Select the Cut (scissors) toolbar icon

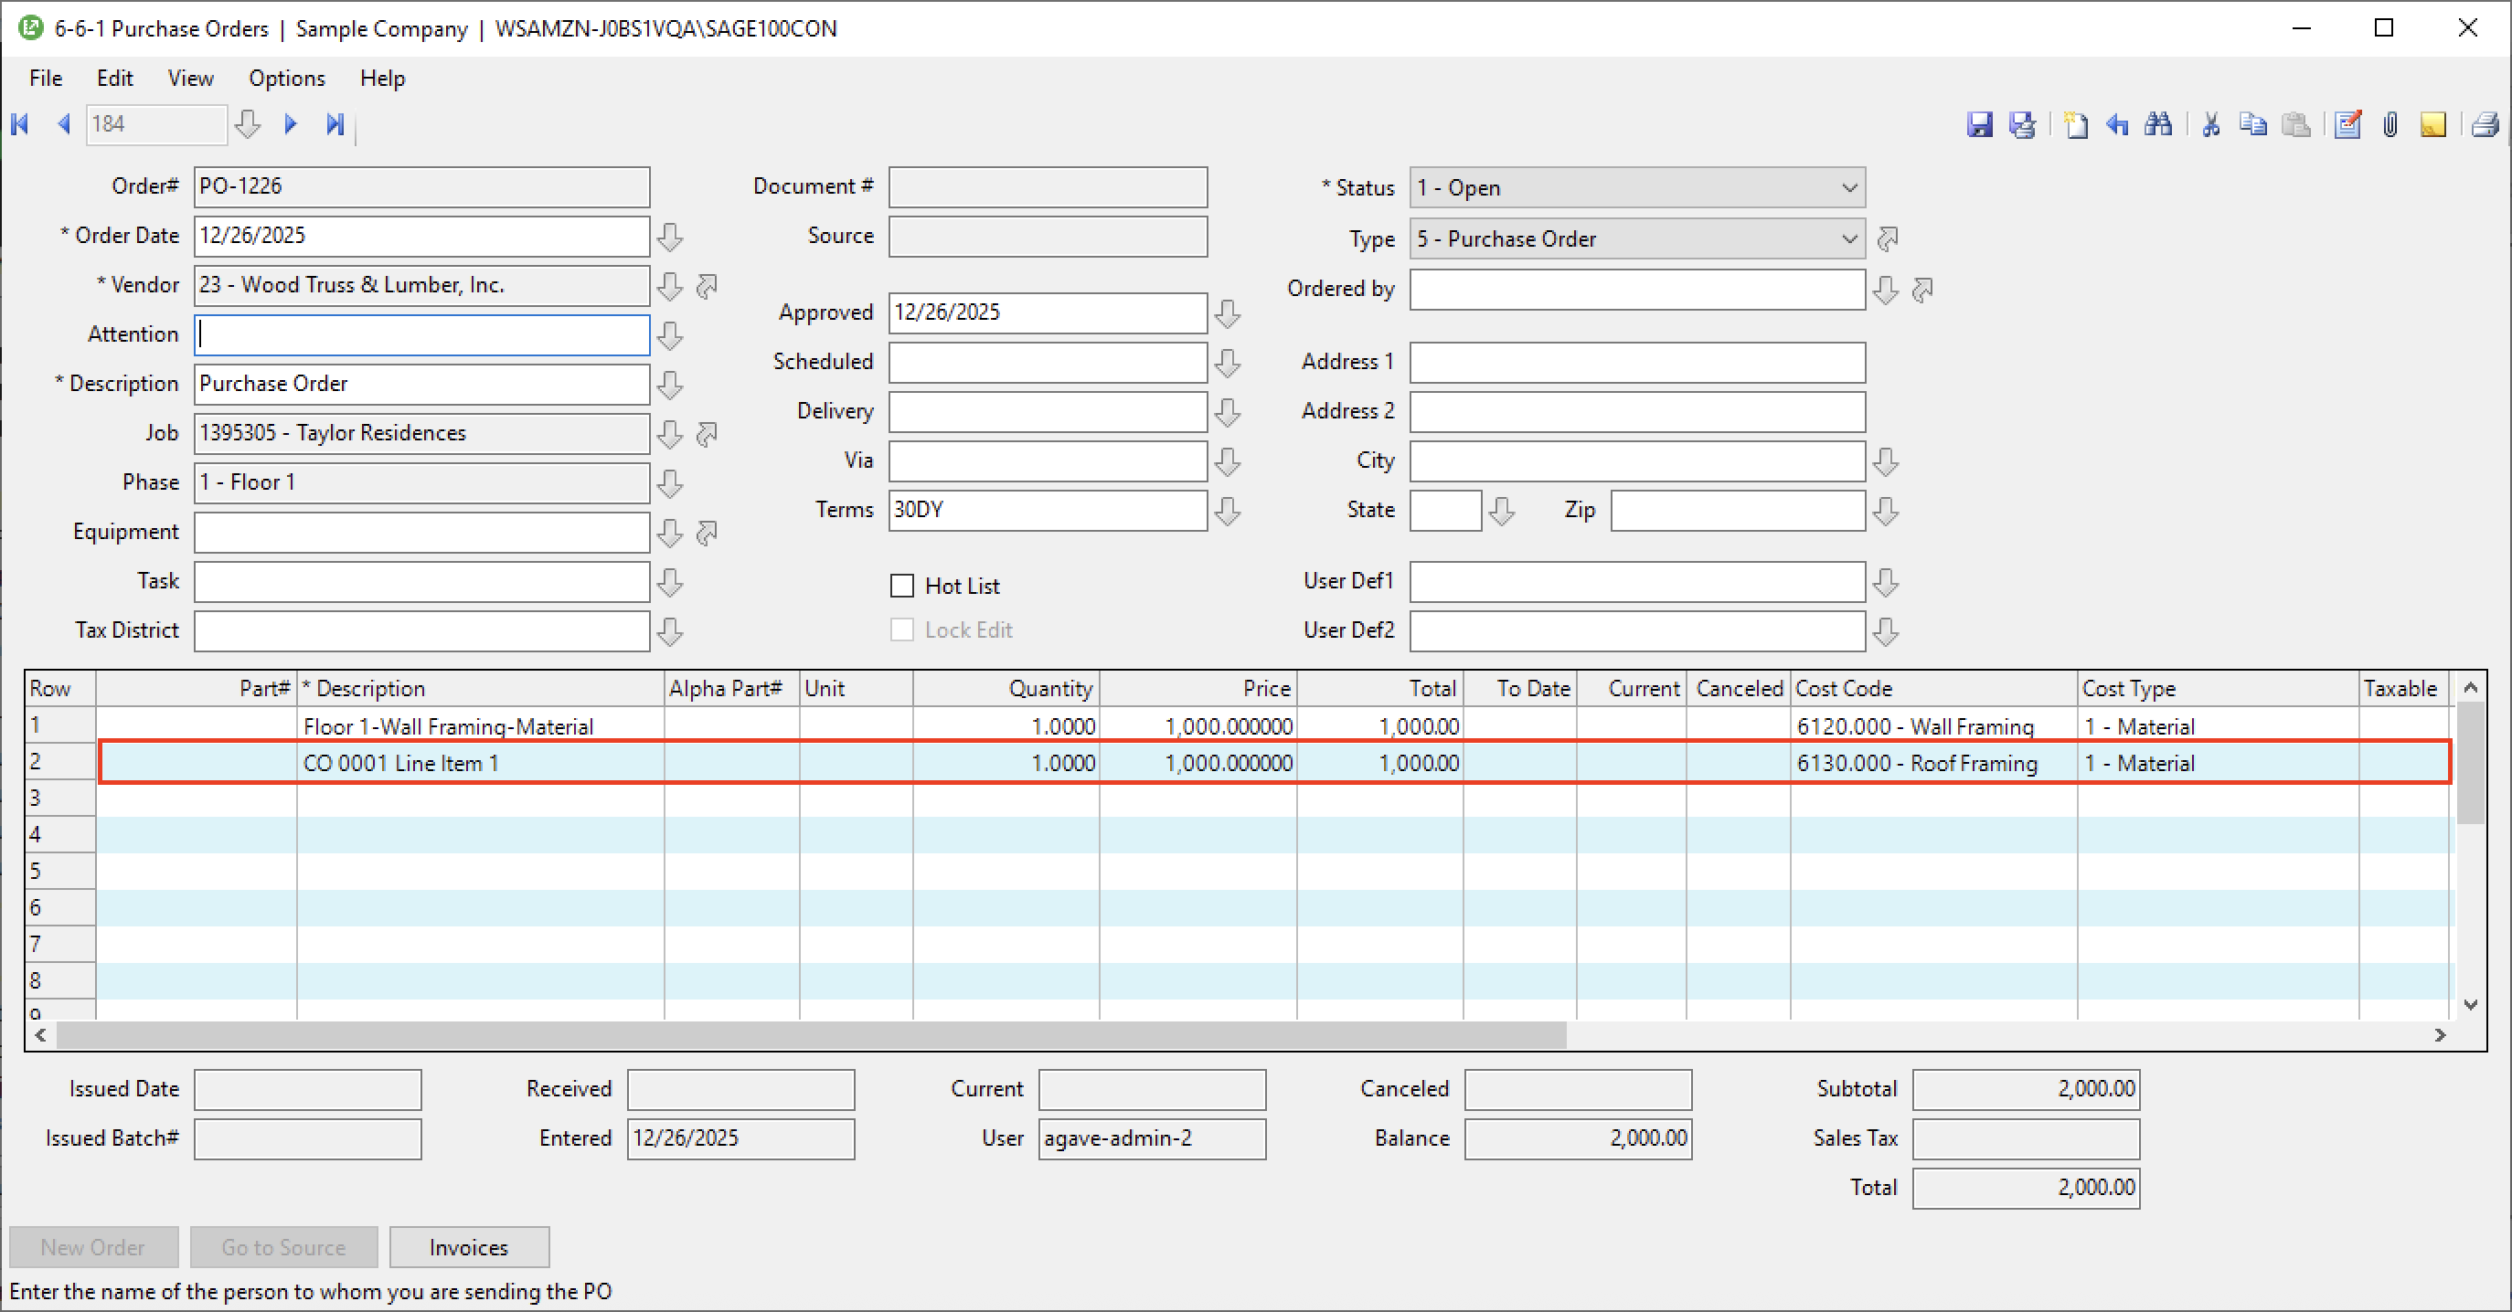pyautogui.click(x=2210, y=125)
